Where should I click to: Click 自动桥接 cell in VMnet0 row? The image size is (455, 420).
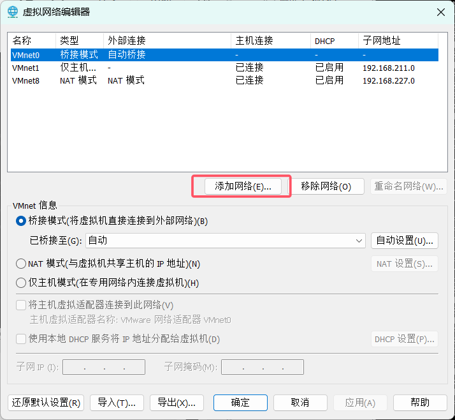127,55
